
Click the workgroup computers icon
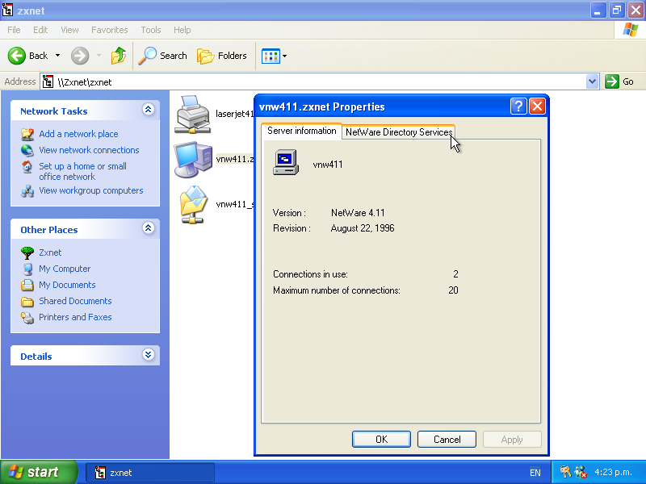pos(27,191)
